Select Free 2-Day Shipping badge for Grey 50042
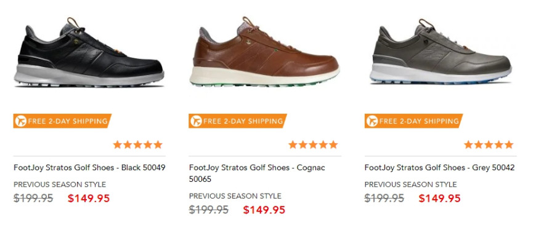The image size is (536, 228). point(413,121)
